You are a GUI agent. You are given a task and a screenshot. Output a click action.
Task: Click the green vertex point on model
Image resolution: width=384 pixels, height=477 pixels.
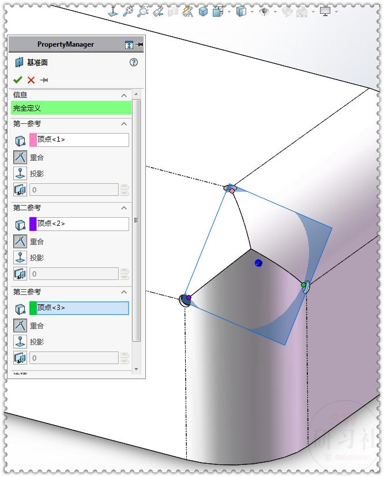[x=304, y=285]
